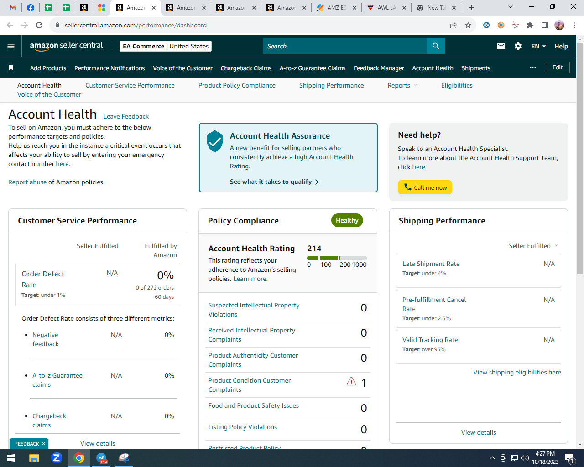Open File Explorer from the taskbar

tap(34, 458)
